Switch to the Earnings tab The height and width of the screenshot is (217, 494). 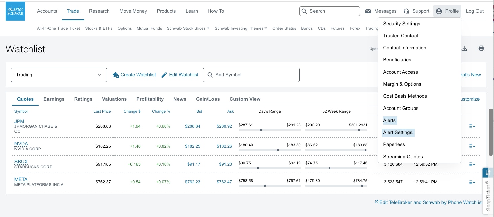click(x=54, y=99)
